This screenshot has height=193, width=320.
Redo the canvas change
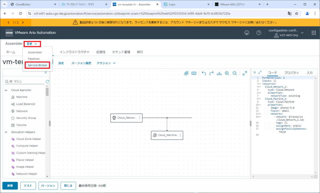tap(211, 73)
